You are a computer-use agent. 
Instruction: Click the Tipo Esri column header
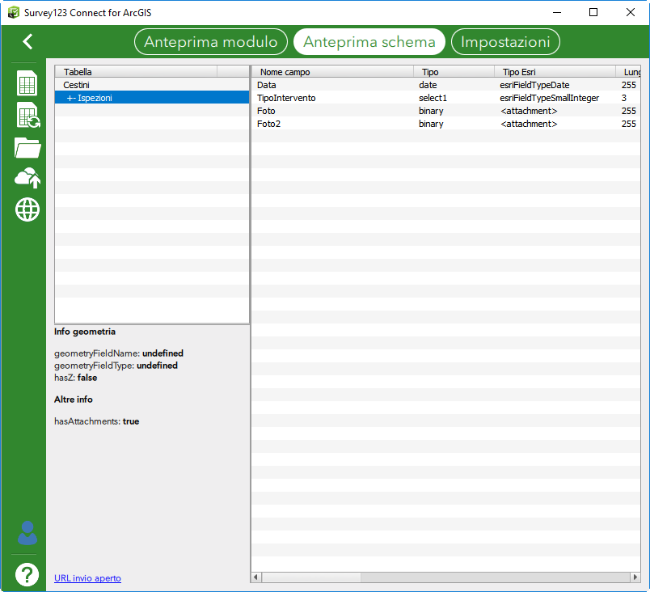(x=555, y=72)
